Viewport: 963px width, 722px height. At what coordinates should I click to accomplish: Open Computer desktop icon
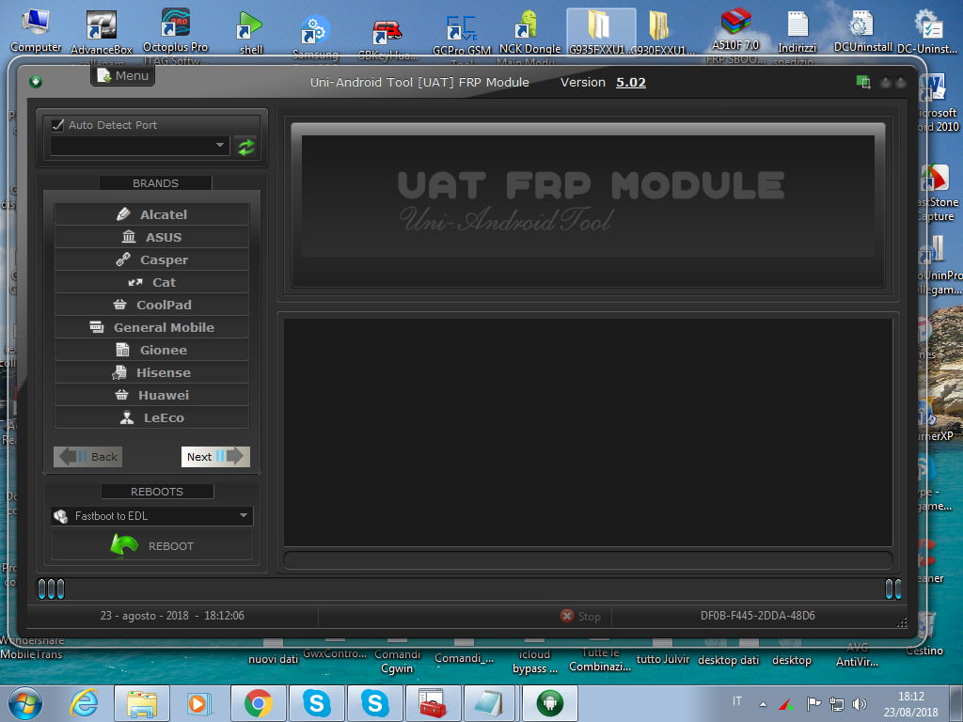(36, 31)
